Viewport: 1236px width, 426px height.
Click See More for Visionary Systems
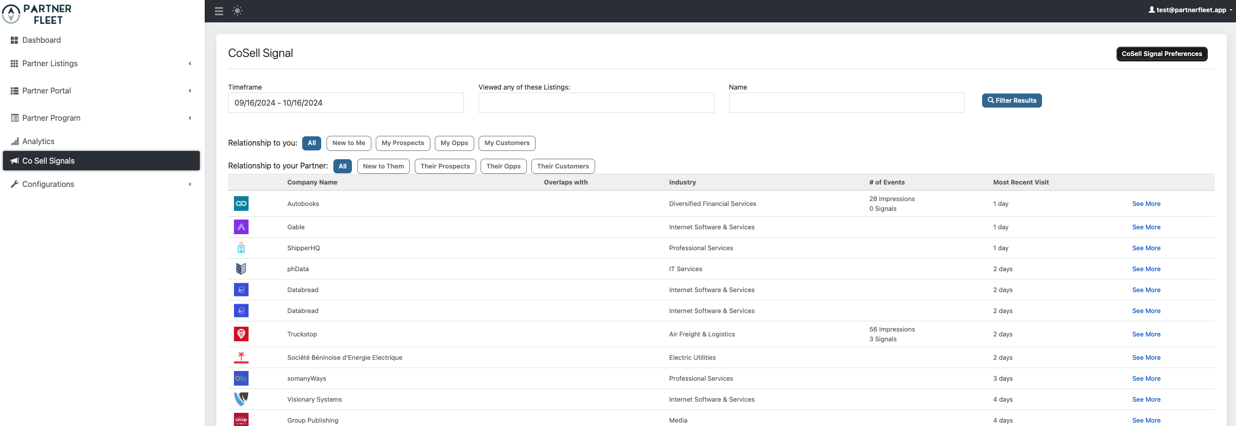(x=1146, y=399)
